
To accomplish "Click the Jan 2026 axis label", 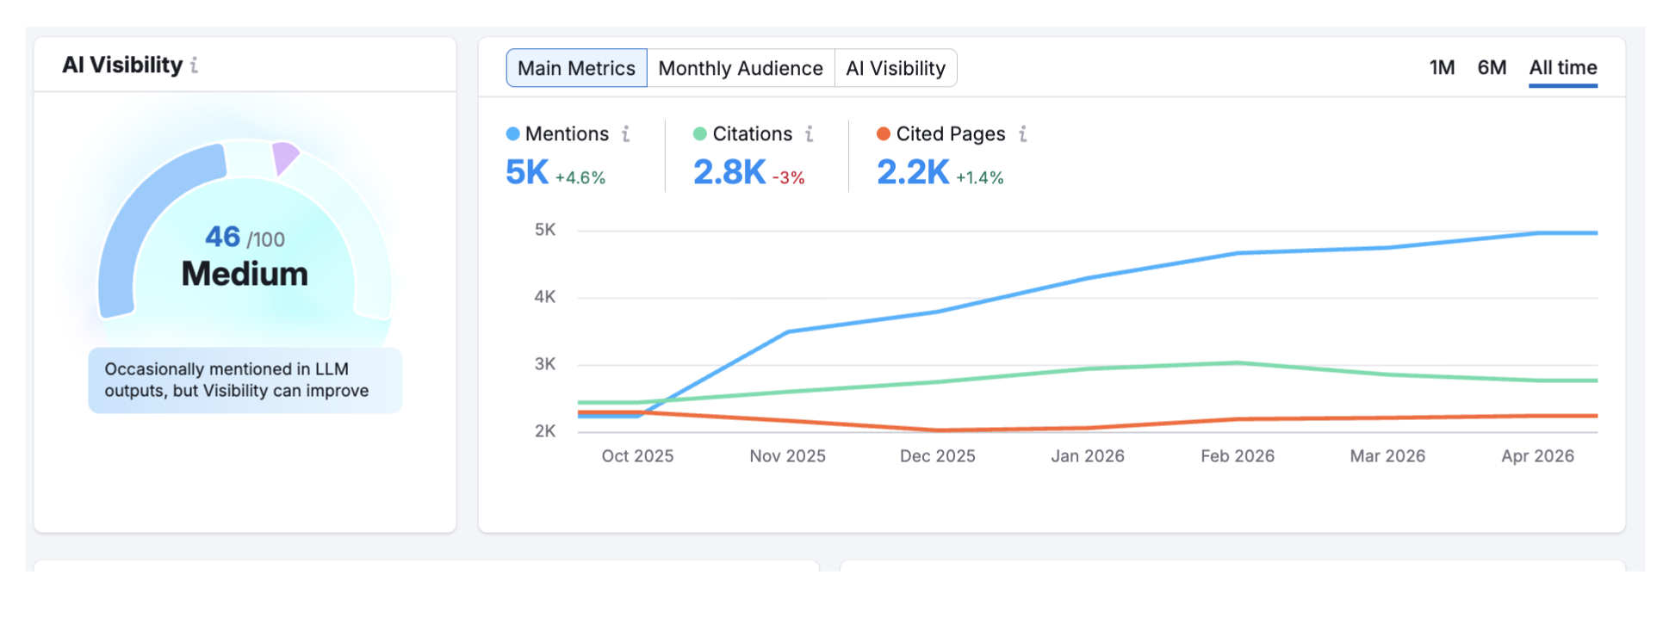I will [x=1088, y=456].
